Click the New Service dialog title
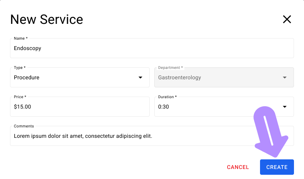Image resolution: width=304 pixels, height=179 pixels. [47, 20]
